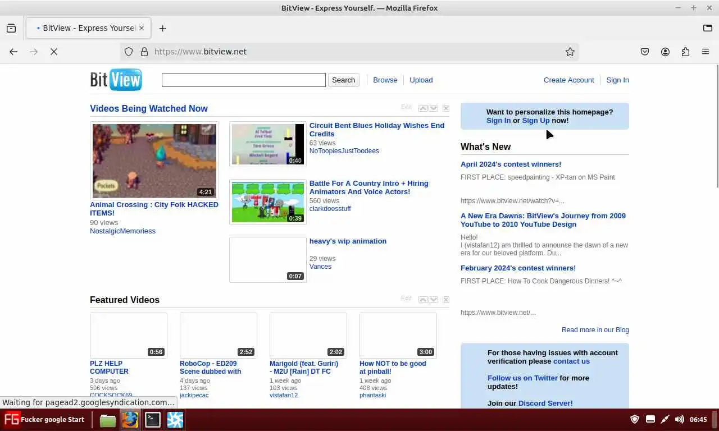Screen dimensions: 719x431
Task: Move Featured Videos section down
Action: pos(433,300)
